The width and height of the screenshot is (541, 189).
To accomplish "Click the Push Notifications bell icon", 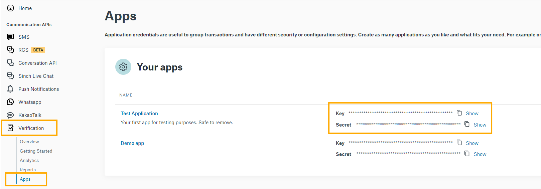I will 10,89.
